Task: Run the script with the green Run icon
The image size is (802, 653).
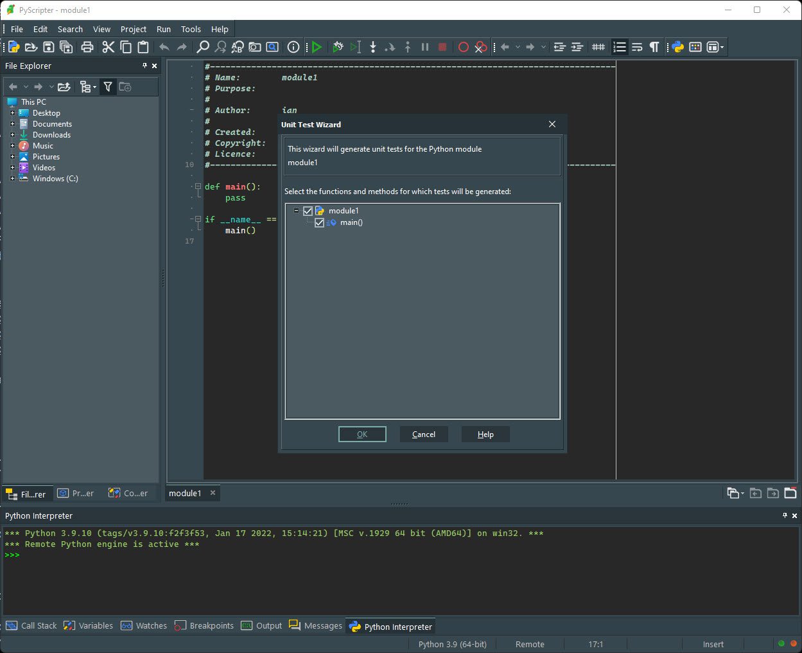Action: [317, 46]
